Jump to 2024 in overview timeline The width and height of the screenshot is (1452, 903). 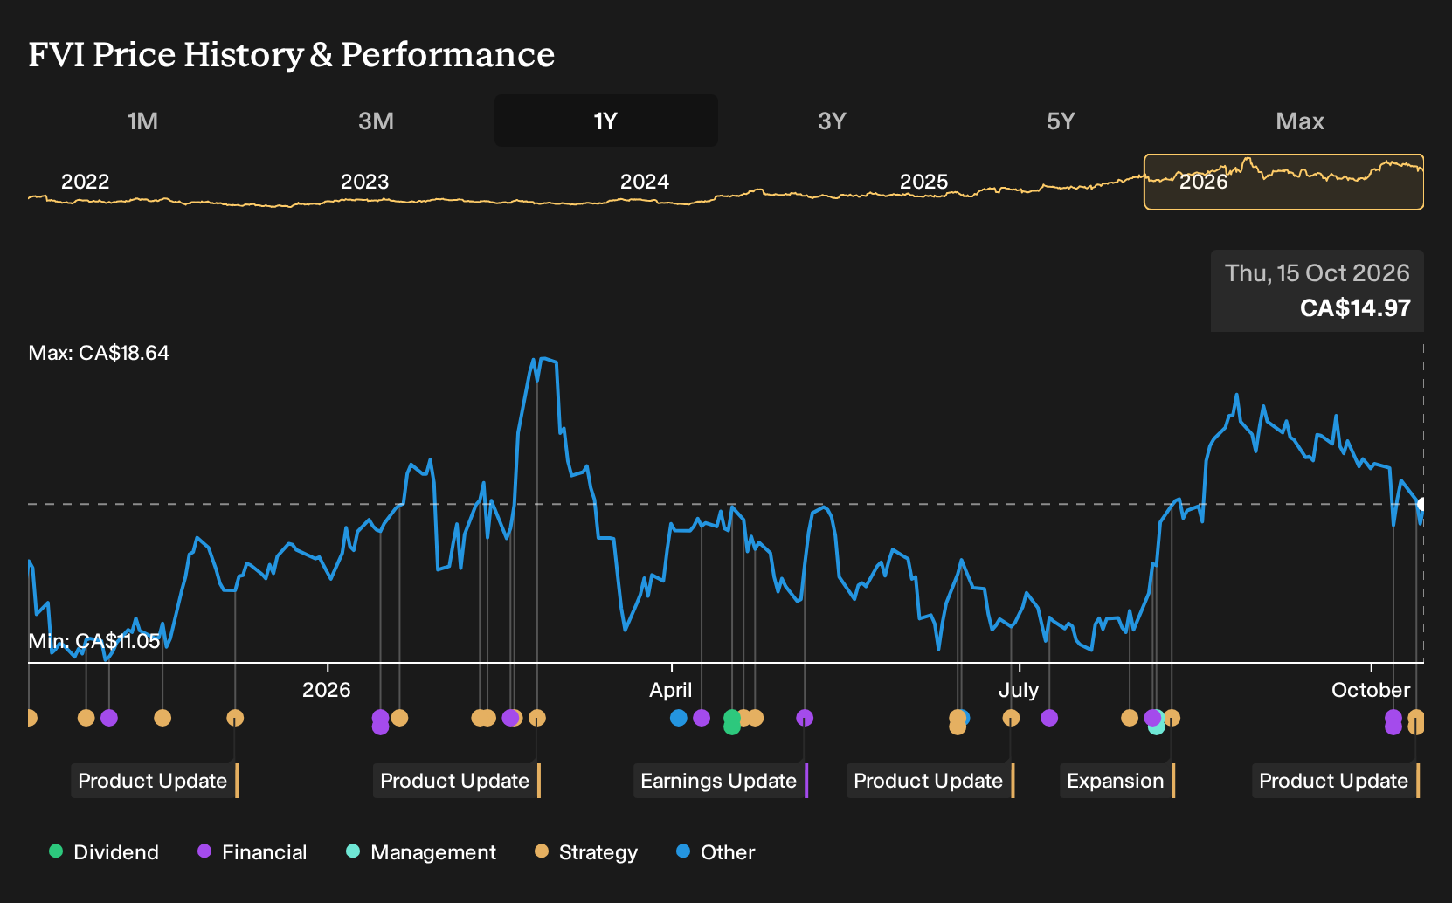pos(644,182)
